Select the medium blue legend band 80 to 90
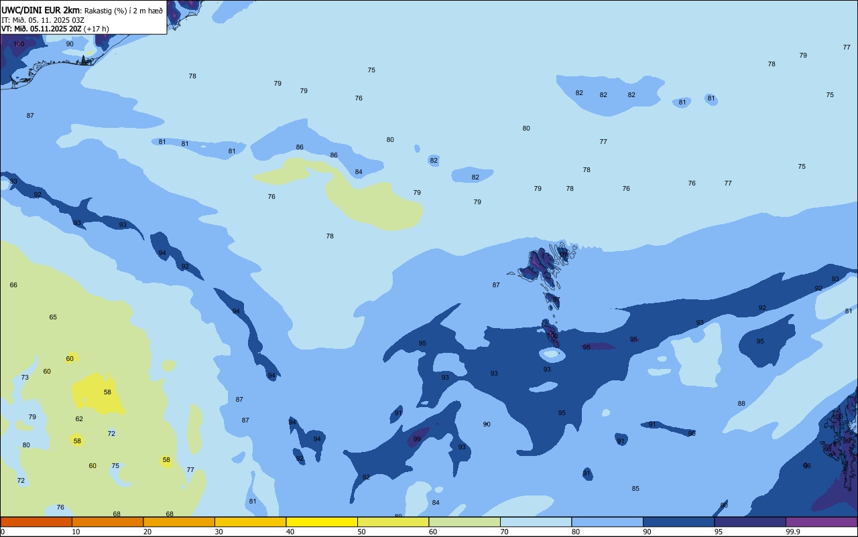 pos(607,522)
